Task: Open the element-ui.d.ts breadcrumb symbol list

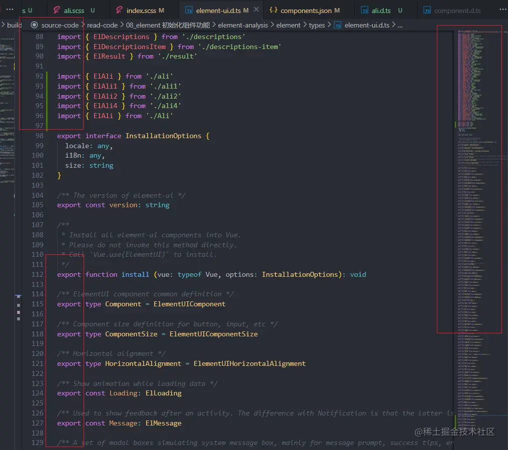Action: [x=367, y=25]
